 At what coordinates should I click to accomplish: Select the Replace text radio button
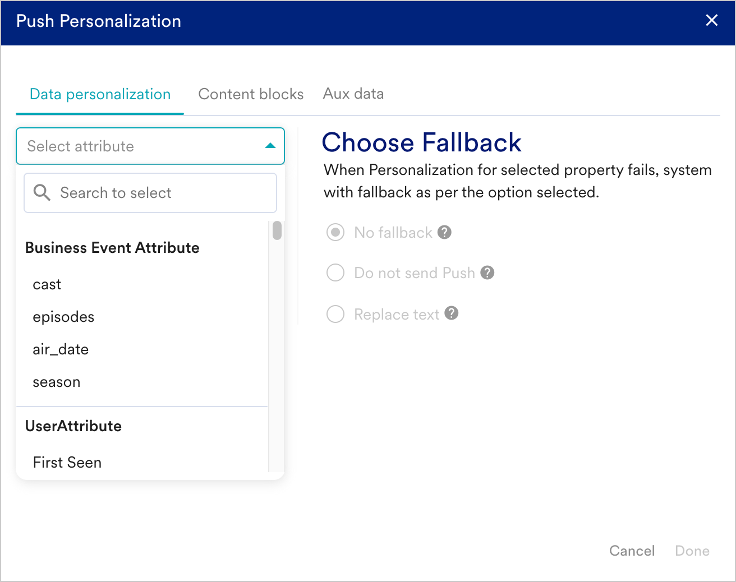pos(335,314)
